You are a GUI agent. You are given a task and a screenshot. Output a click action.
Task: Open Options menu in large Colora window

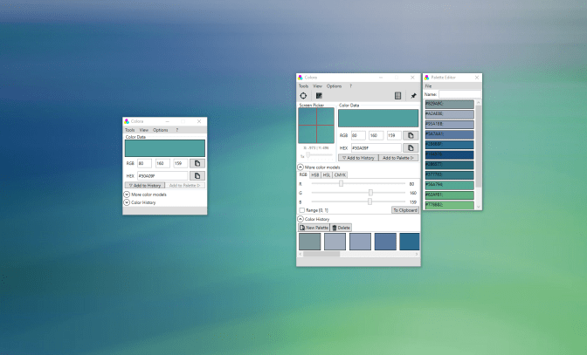pyautogui.click(x=334, y=86)
